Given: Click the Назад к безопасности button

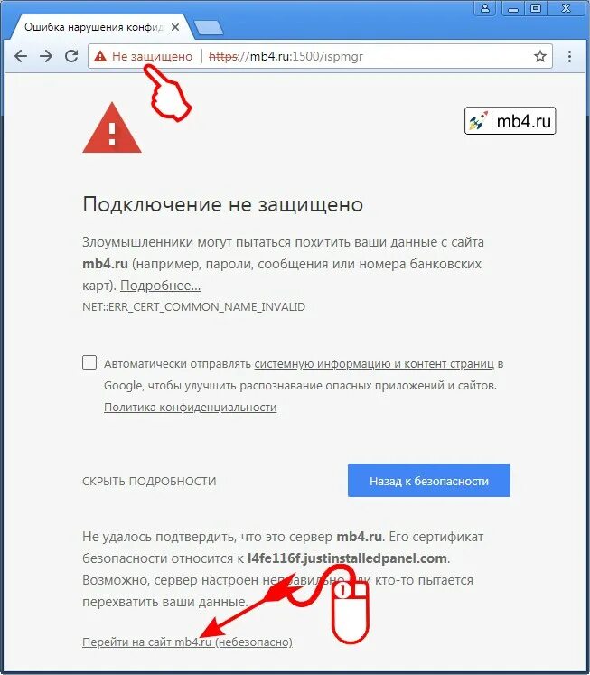Looking at the screenshot, I should (428, 481).
